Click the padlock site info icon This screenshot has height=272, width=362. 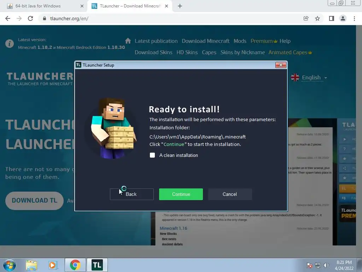point(45,18)
